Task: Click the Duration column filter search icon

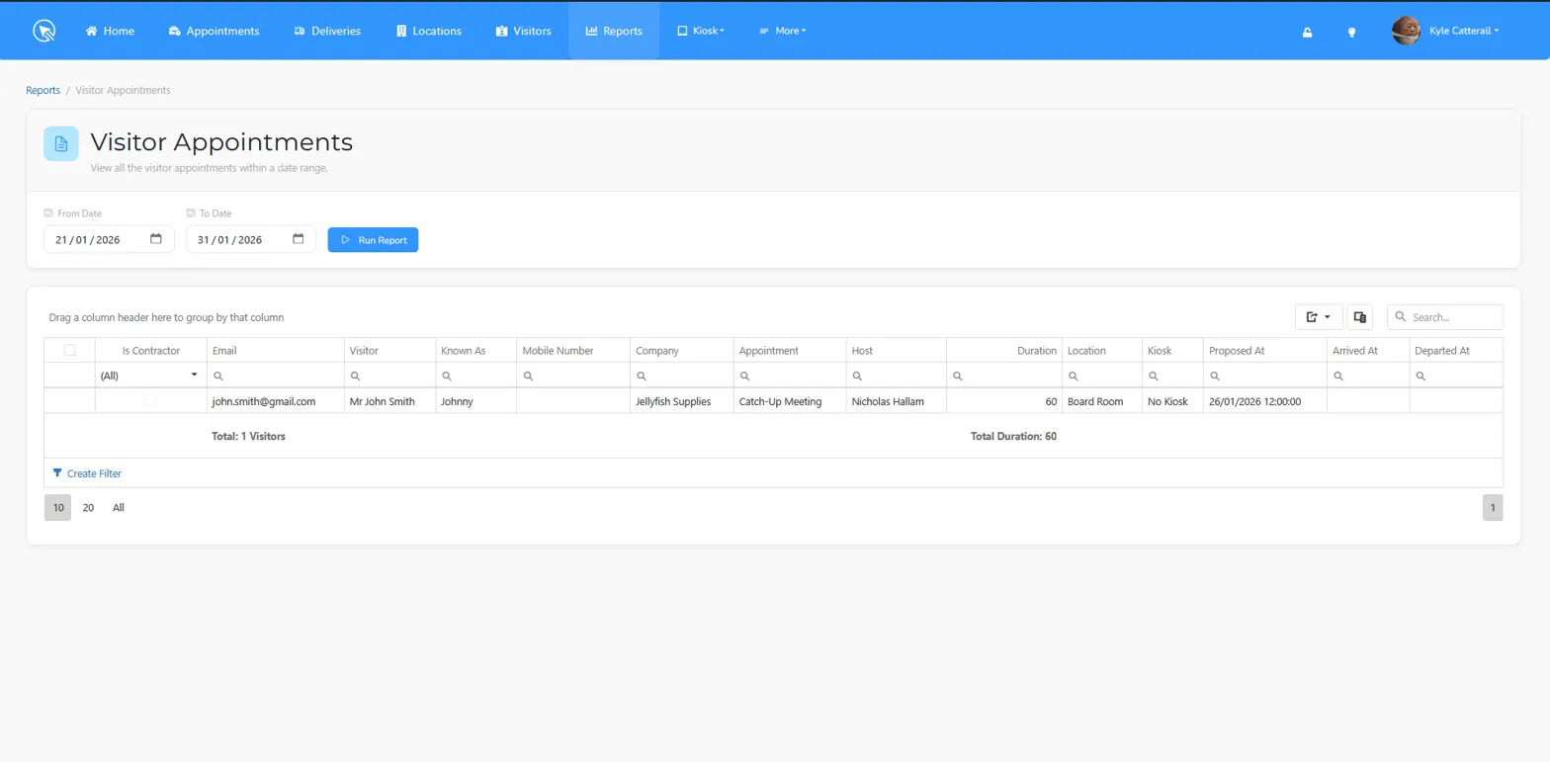Action: [x=958, y=376]
